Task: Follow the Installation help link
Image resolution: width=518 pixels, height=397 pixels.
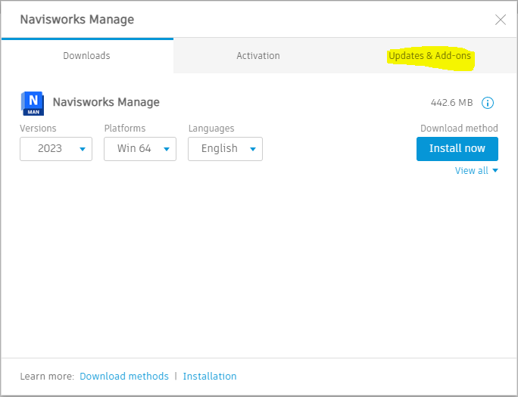Action: (x=210, y=376)
